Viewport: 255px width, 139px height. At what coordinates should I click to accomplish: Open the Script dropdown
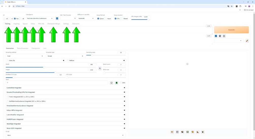66,135
